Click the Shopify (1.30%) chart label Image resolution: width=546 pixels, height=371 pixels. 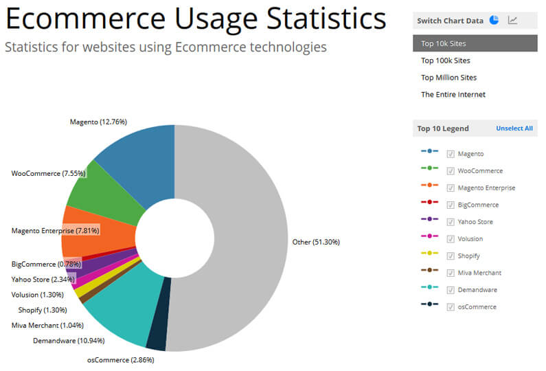pyautogui.click(x=43, y=310)
